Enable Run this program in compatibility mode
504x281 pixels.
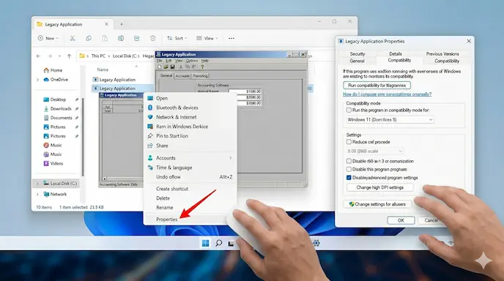click(349, 110)
